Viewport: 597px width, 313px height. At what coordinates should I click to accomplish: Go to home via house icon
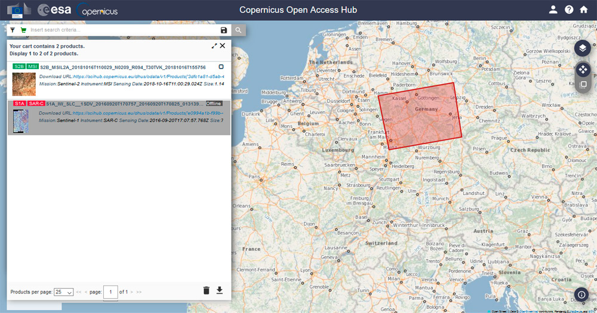(584, 10)
